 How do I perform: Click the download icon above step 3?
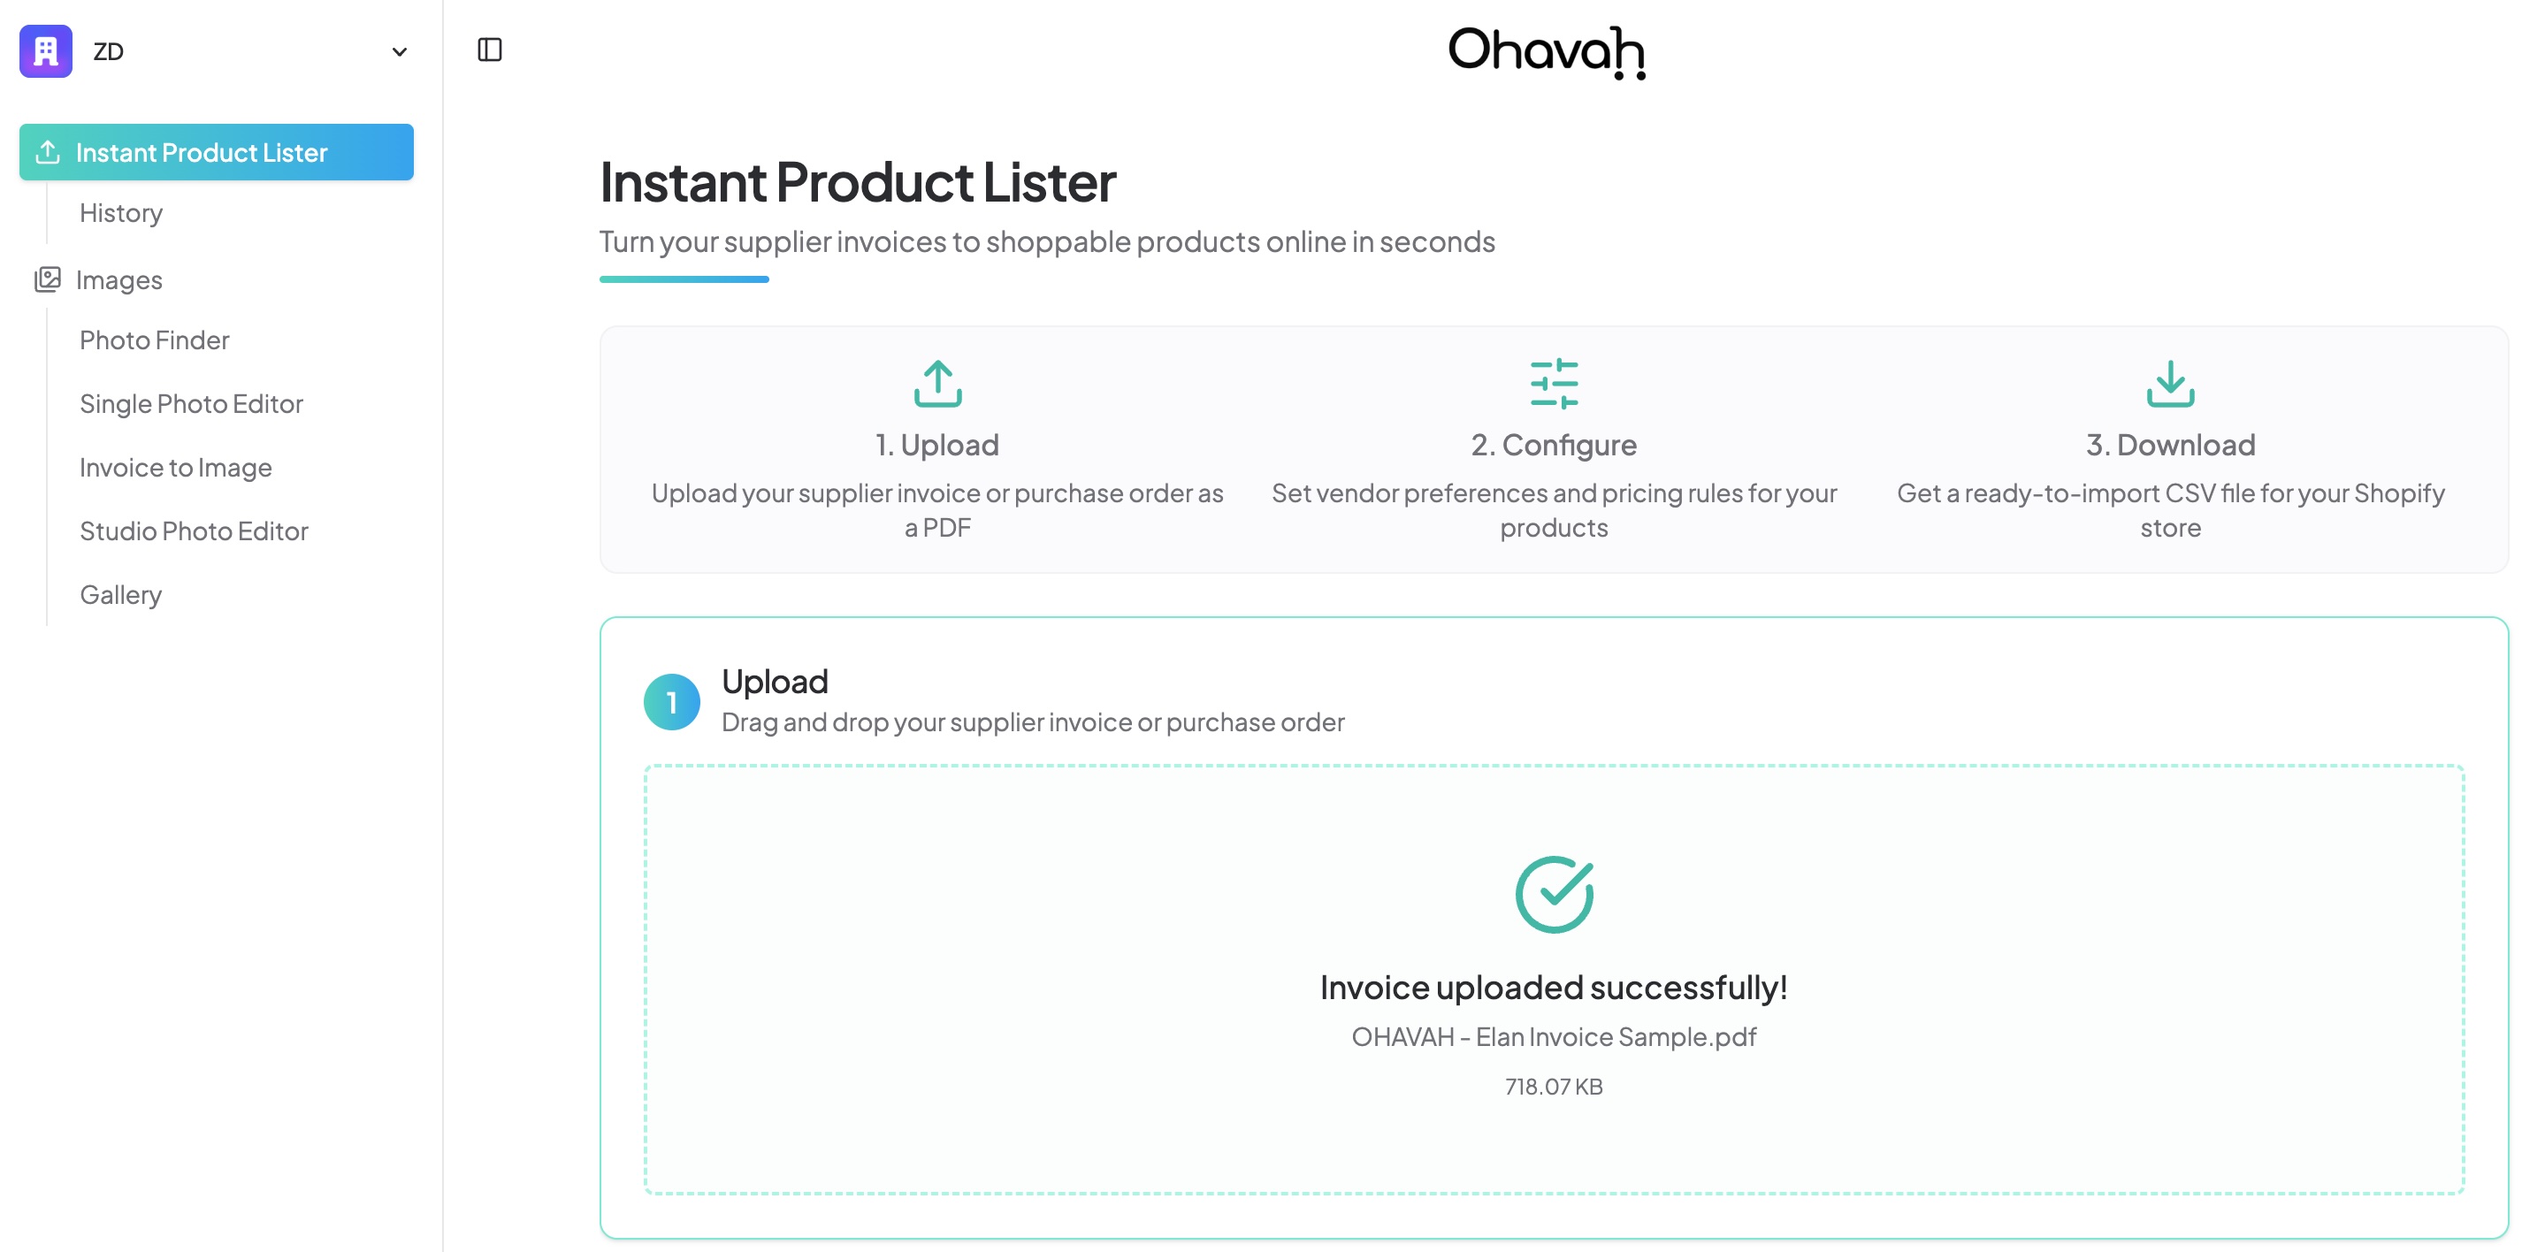coord(2171,384)
